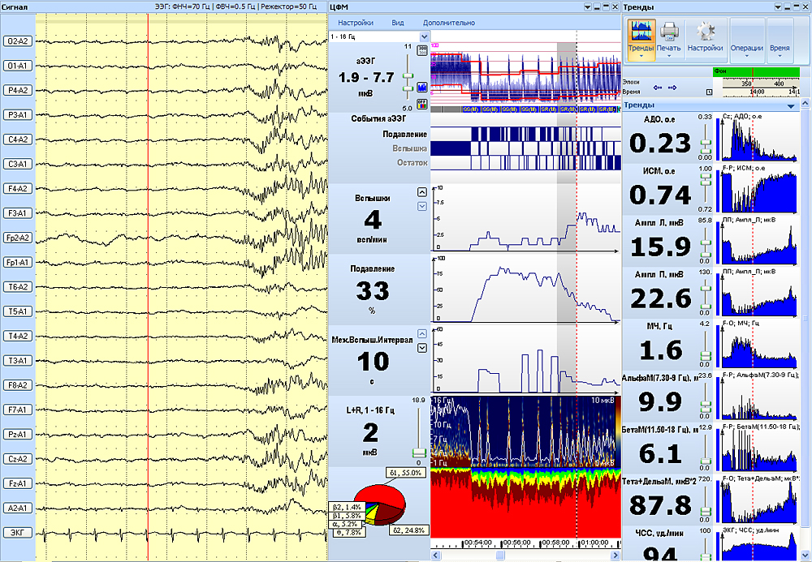Click ЦФМ horizontal scrollbar left arrow

click(435, 556)
